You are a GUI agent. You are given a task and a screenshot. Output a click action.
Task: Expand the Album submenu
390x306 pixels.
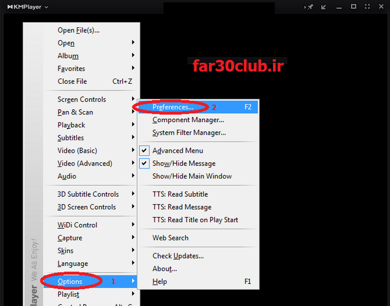(x=91, y=56)
